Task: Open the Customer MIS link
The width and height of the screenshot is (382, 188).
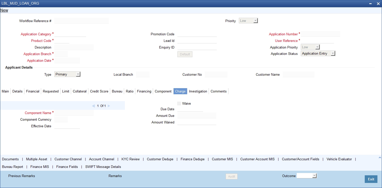Action: point(222,159)
